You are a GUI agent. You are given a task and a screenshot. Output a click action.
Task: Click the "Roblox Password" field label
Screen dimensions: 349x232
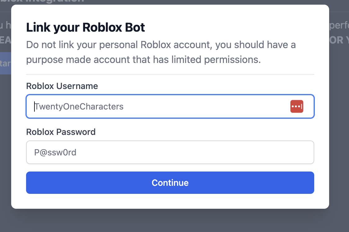click(61, 132)
